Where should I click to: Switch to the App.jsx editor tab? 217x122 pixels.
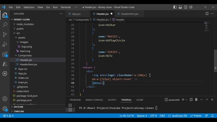pos(76,14)
